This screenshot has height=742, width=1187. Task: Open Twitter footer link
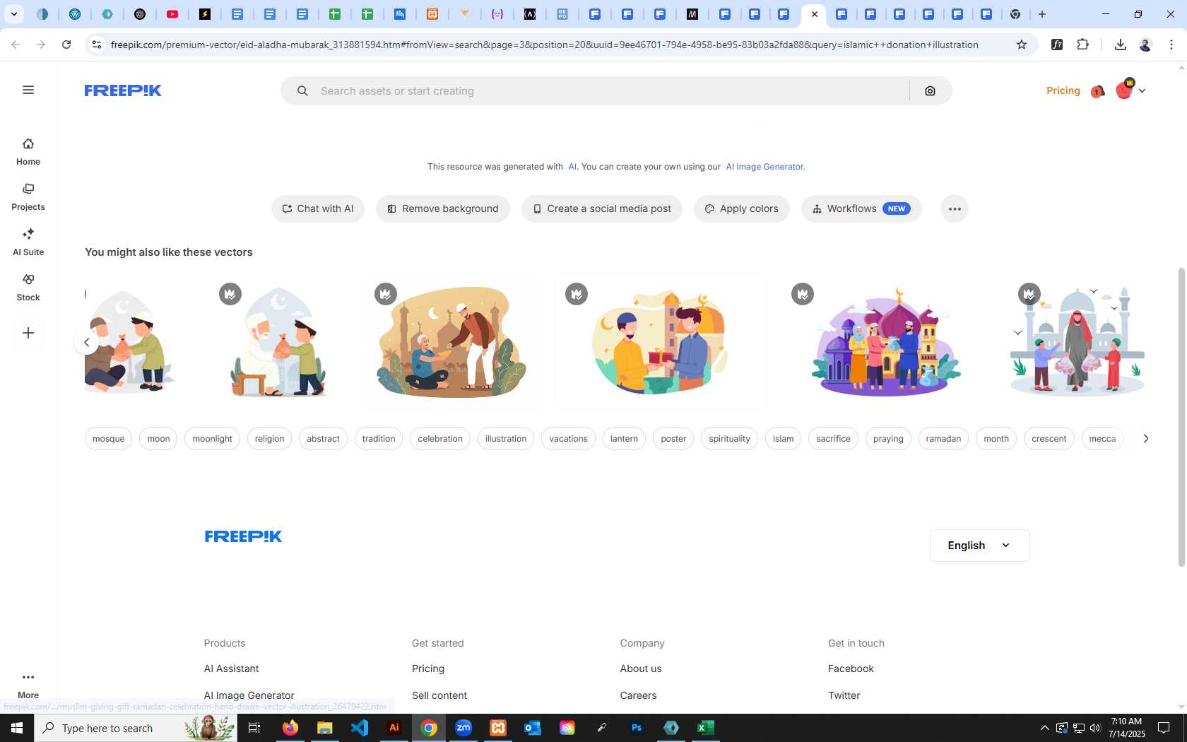(x=844, y=695)
